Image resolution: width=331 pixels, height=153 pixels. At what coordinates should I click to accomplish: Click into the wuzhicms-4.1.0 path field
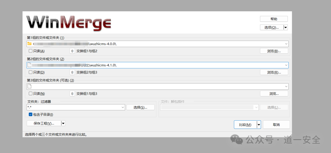(158, 65)
